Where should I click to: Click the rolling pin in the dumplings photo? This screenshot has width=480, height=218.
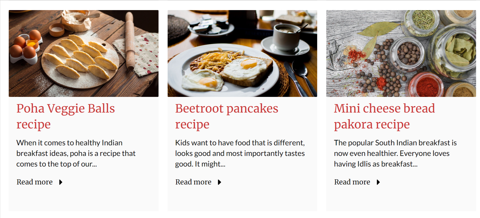[x=130, y=40]
